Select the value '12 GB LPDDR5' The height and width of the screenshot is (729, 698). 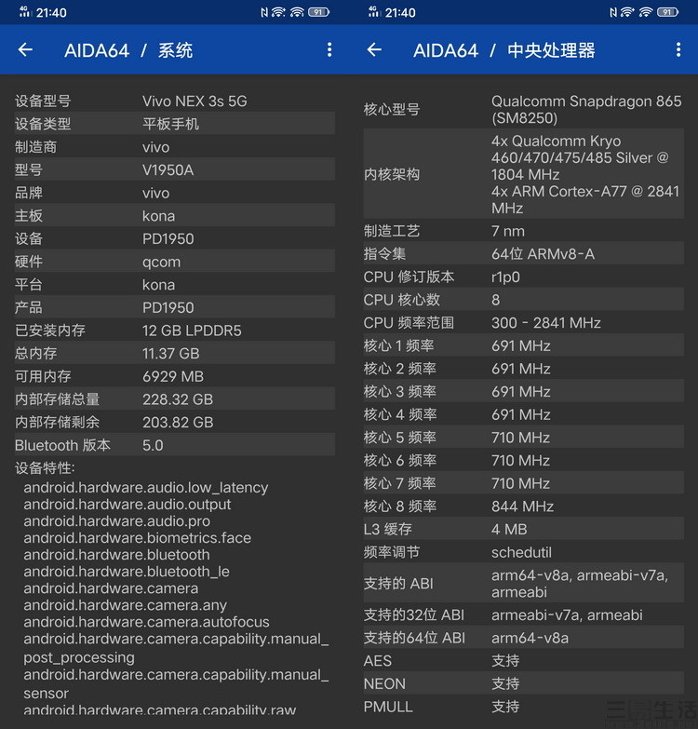[x=192, y=331]
